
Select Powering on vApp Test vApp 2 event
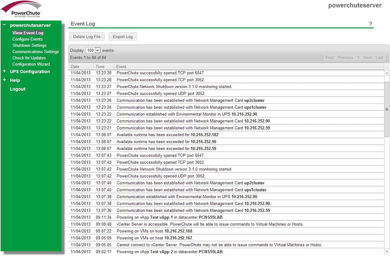pyautogui.click(x=226, y=252)
